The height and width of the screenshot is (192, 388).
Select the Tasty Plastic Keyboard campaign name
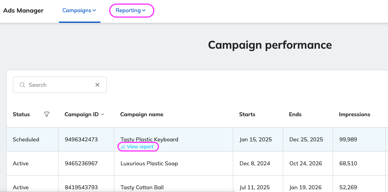tap(149, 139)
